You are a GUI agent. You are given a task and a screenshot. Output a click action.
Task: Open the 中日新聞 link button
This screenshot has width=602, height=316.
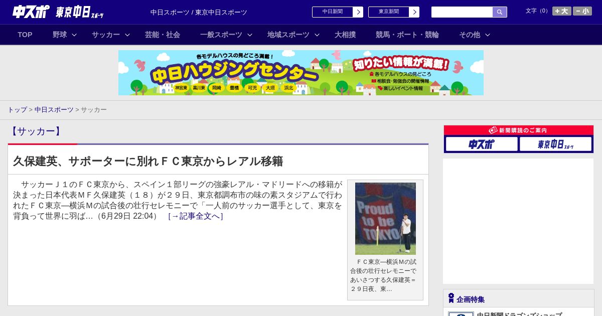pyautogui.click(x=333, y=12)
